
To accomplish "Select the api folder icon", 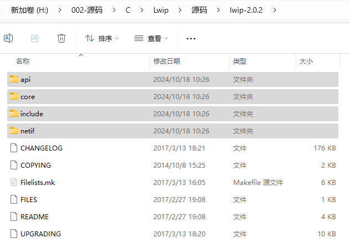I will pyautogui.click(x=14, y=79).
